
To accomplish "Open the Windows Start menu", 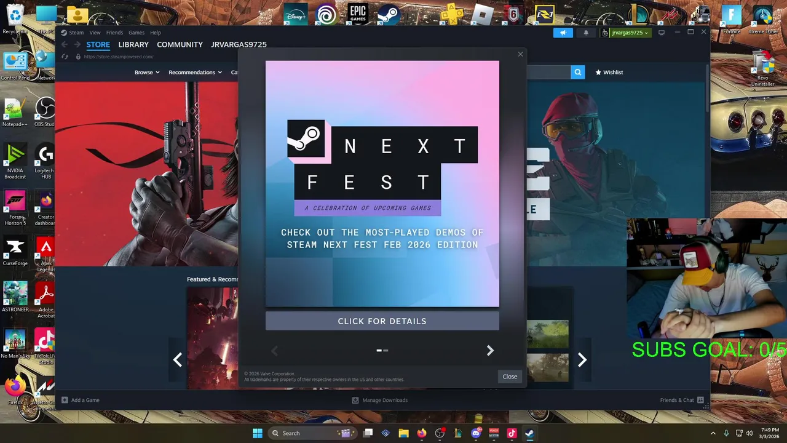I will point(258,433).
